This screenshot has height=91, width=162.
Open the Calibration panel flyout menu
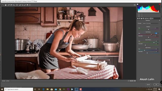159,20
